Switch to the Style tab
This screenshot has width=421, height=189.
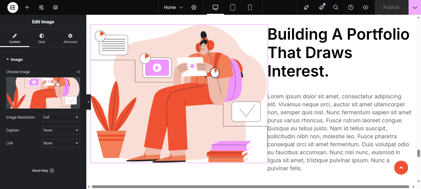tap(42, 38)
